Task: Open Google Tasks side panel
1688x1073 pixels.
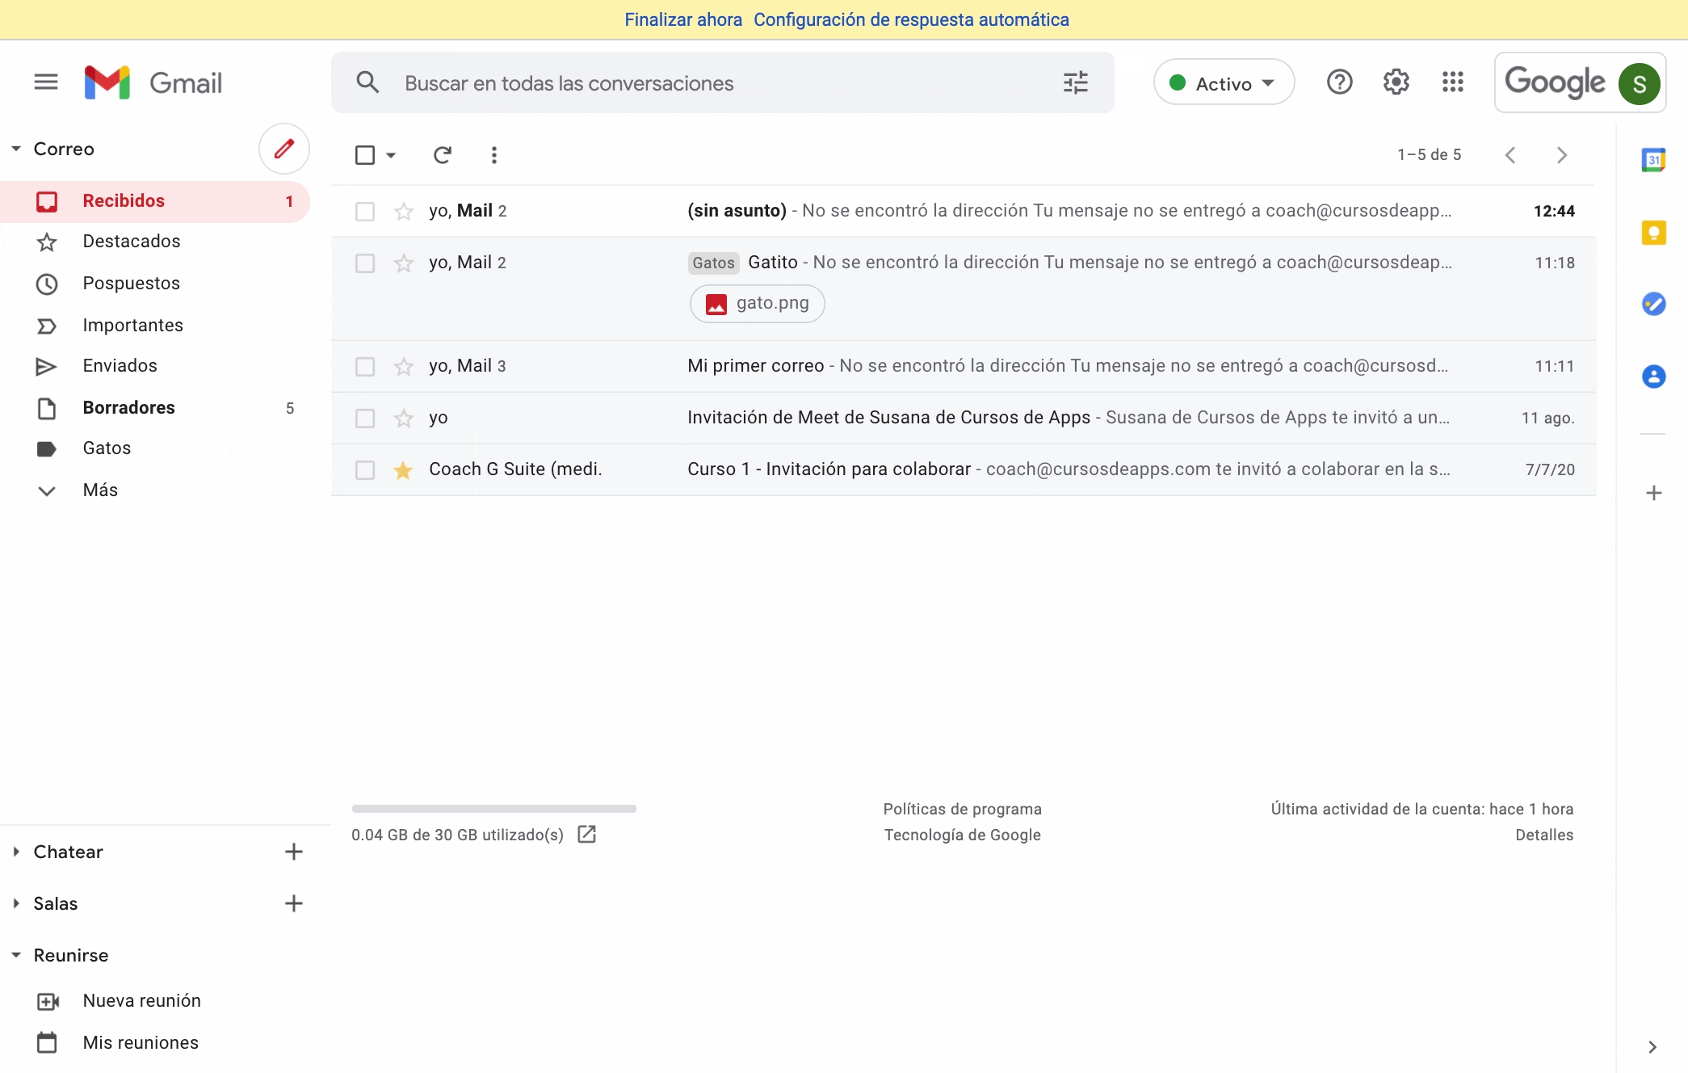Action: pos(1653,304)
